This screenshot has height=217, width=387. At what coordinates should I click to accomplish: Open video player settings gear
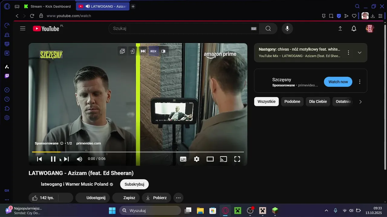click(197, 159)
